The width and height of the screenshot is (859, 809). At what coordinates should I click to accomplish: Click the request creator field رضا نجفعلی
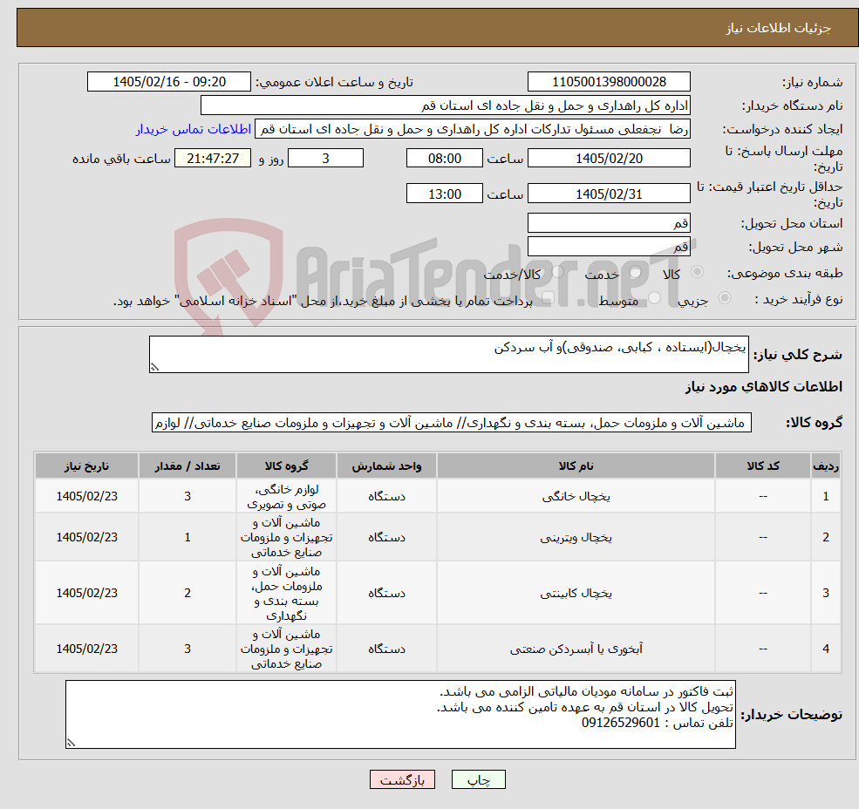click(472, 129)
